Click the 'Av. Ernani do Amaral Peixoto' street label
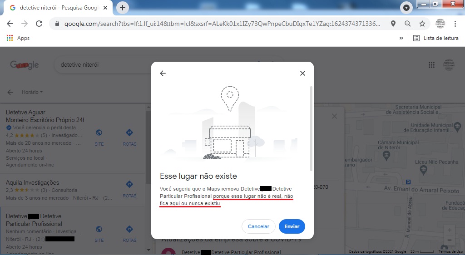This screenshot has width=465, height=255. [x=421, y=190]
